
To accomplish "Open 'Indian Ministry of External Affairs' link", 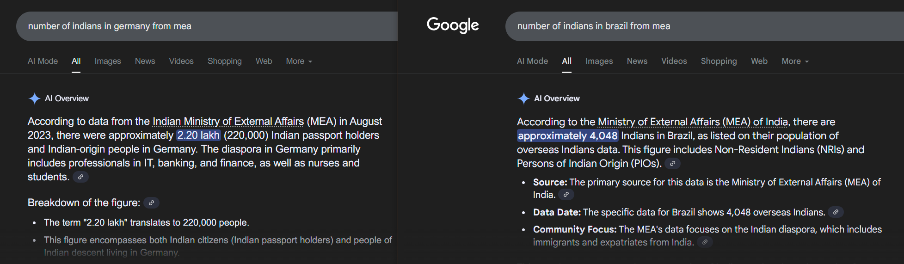I will tap(228, 122).
